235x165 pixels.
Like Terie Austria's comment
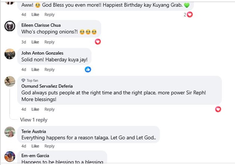coord(35,146)
